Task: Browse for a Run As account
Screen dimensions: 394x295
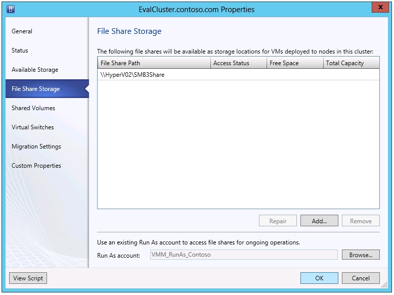Action: pos(361,255)
